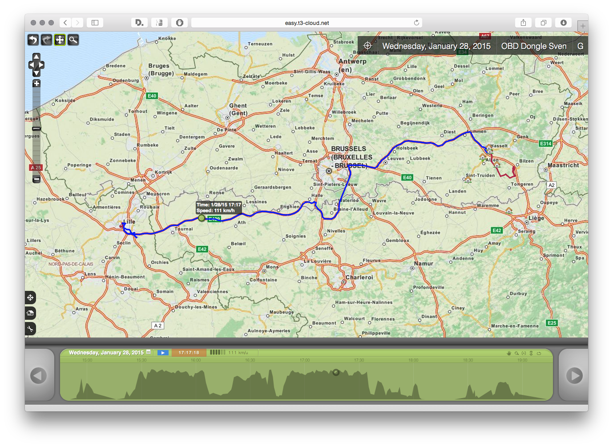613x447 pixels.
Task: Toggle the browser sidebar button
Action: (x=95, y=23)
